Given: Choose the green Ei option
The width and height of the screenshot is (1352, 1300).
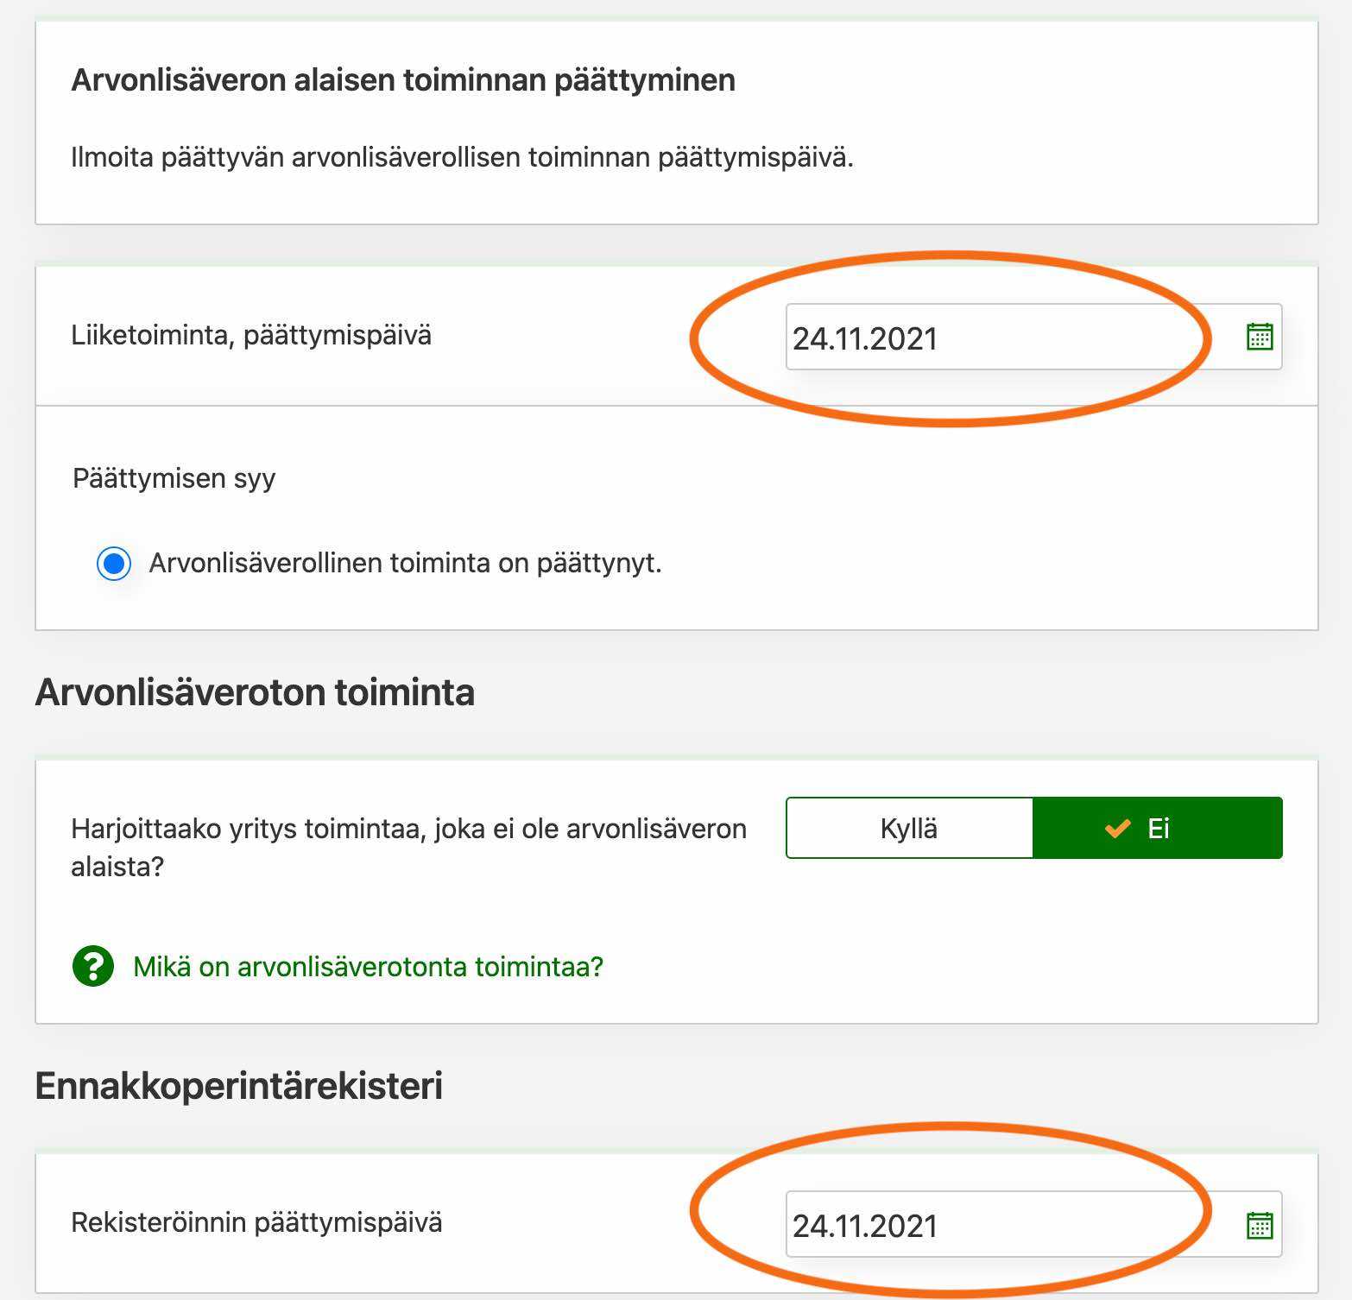Looking at the screenshot, I should (x=1157, y=829).
